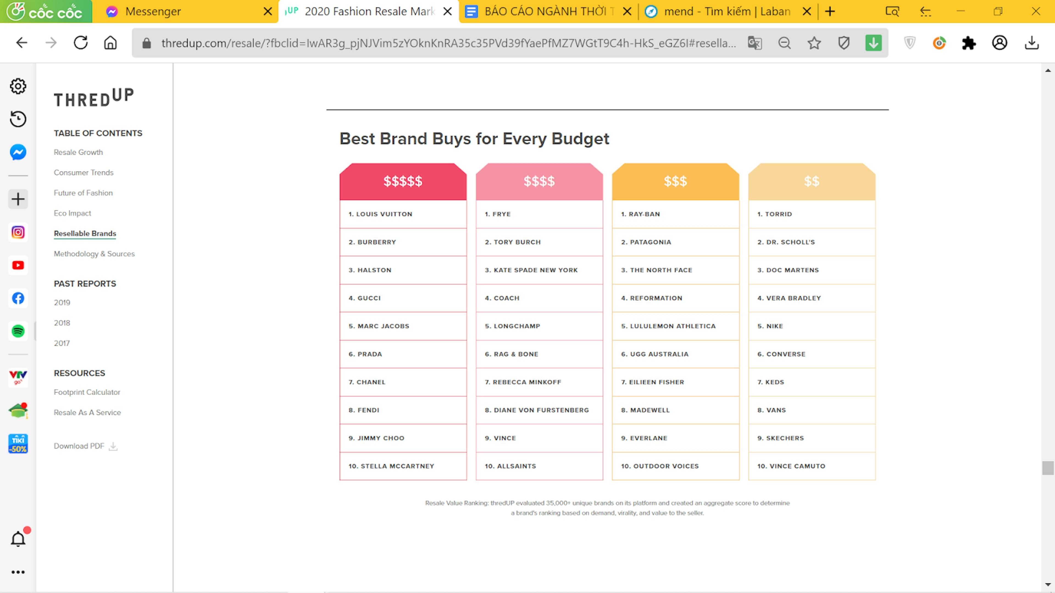Go forward to next page
The image size is (1055, 593).
(51, 43)
